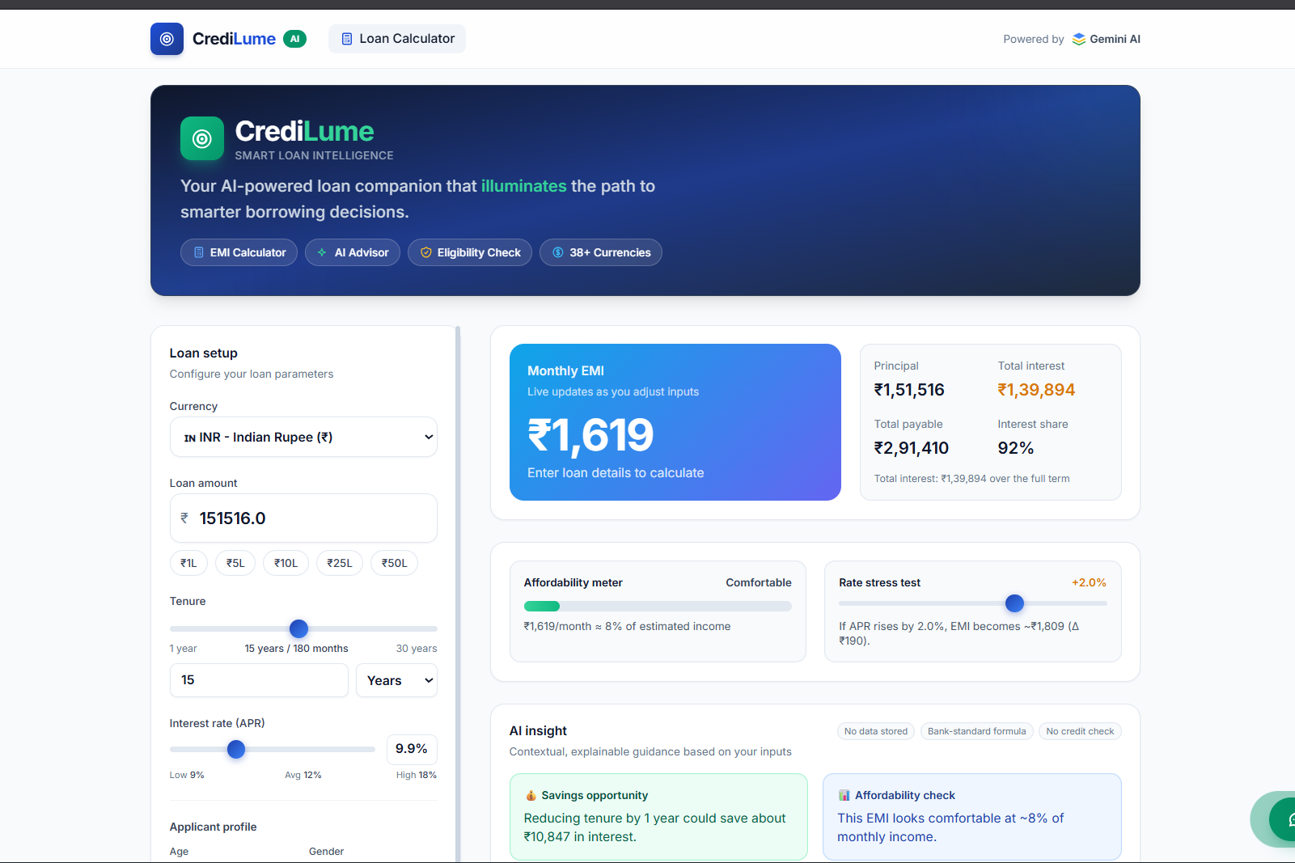Click the Avg 12% rate label
Image resolution: width=1295 pixels, height=863 pixels.
303,775
